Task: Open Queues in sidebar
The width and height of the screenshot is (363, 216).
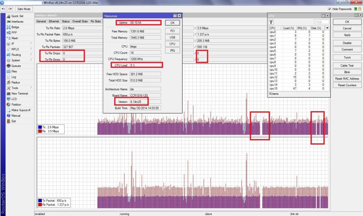Action: 16,66
